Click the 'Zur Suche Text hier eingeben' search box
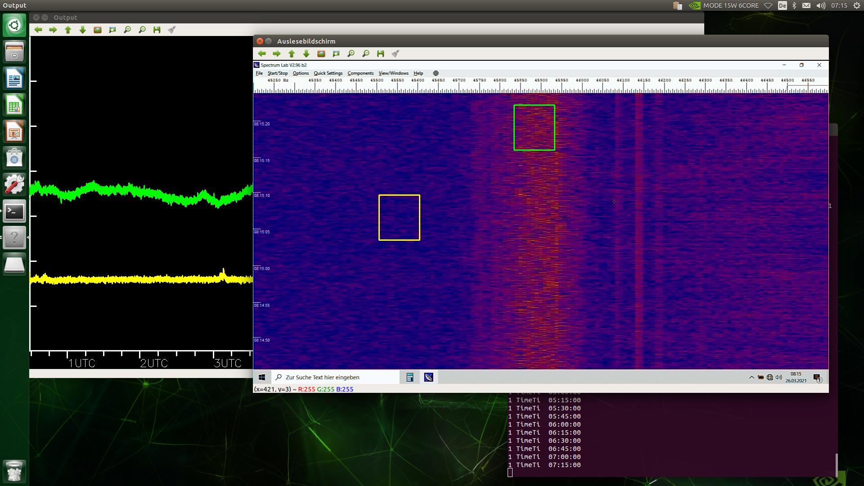The width and height of the screenshot is (864, 486). click(x=335, y=377)
